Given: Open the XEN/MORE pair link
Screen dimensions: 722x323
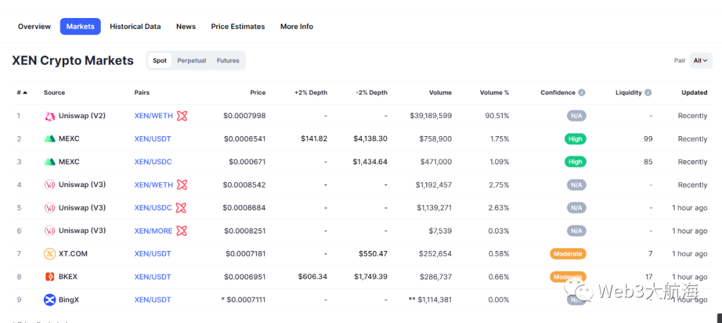Looking at the screenshot, I should 154,231.
